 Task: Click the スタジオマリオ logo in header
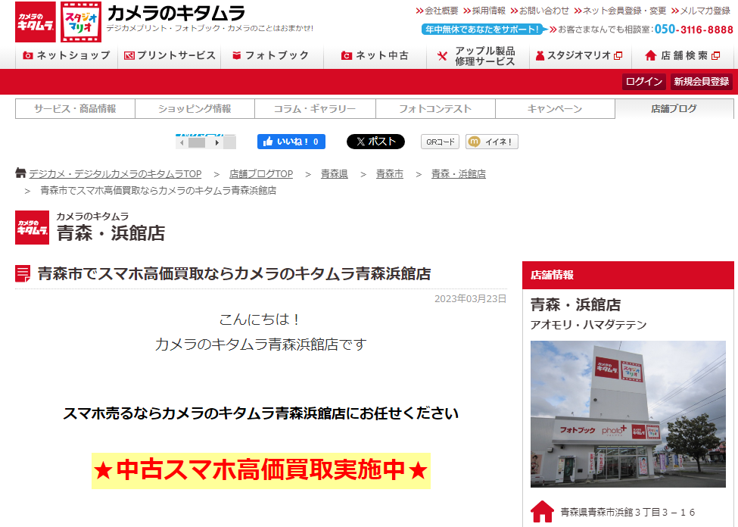81,22
